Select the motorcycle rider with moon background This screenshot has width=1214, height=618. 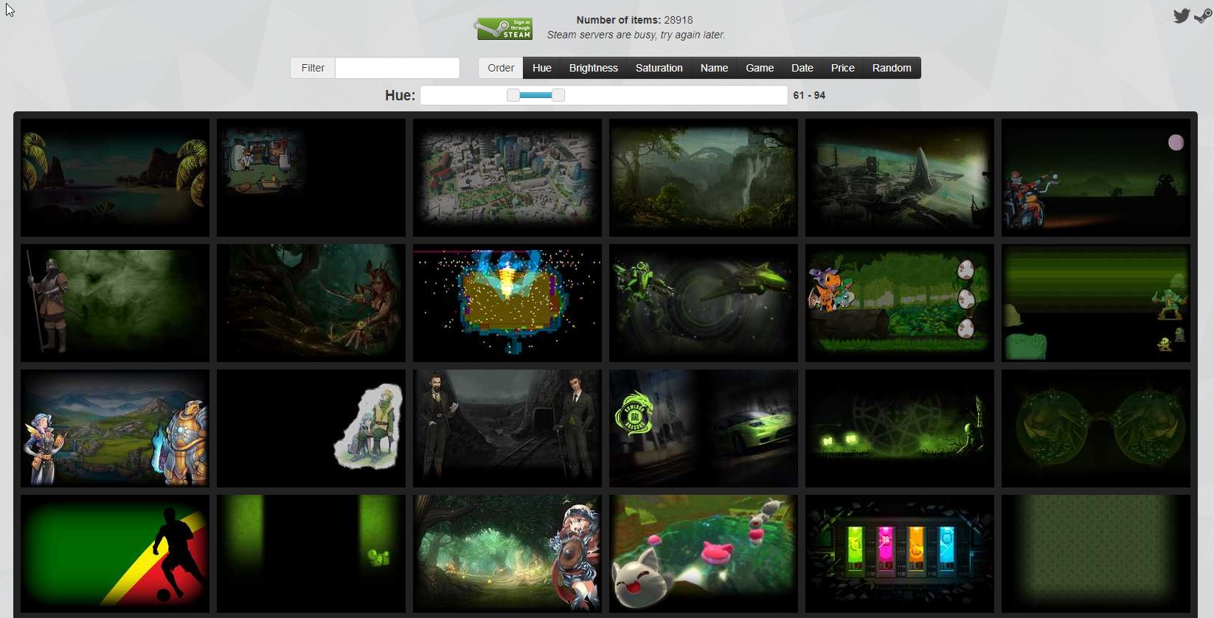pyautogui.click(x=1096, y=178)
